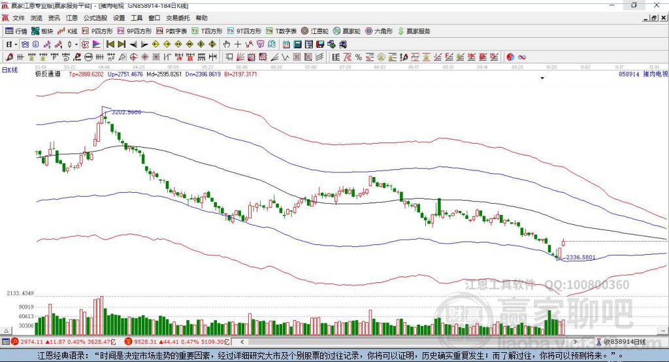
Task: Click the grid icon in status bar
Action: (5, 342)
